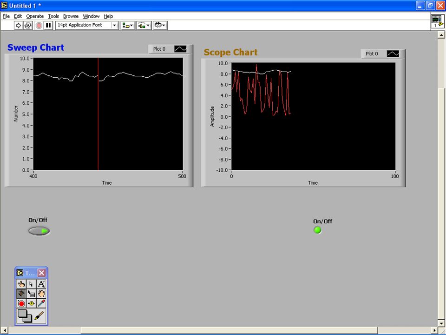This screenshot has width=446, height=335.
Task: Click the down arrow of vertical scrollbar
Action: tap(441, 323)
